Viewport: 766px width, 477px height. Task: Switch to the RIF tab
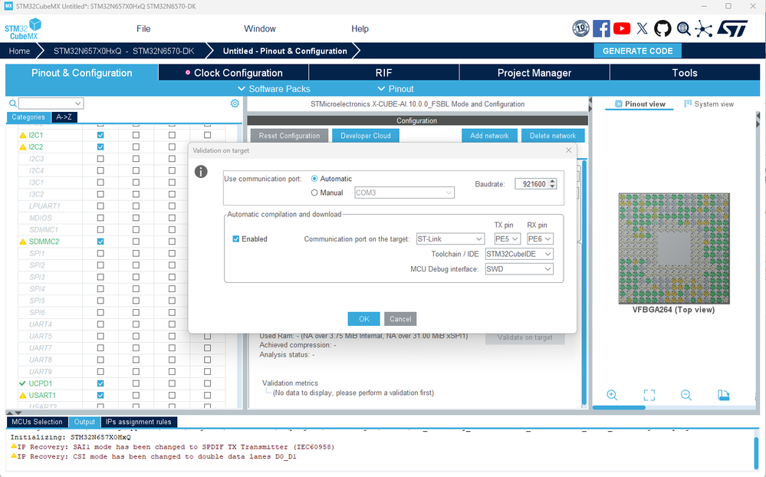tap(384, 73)
